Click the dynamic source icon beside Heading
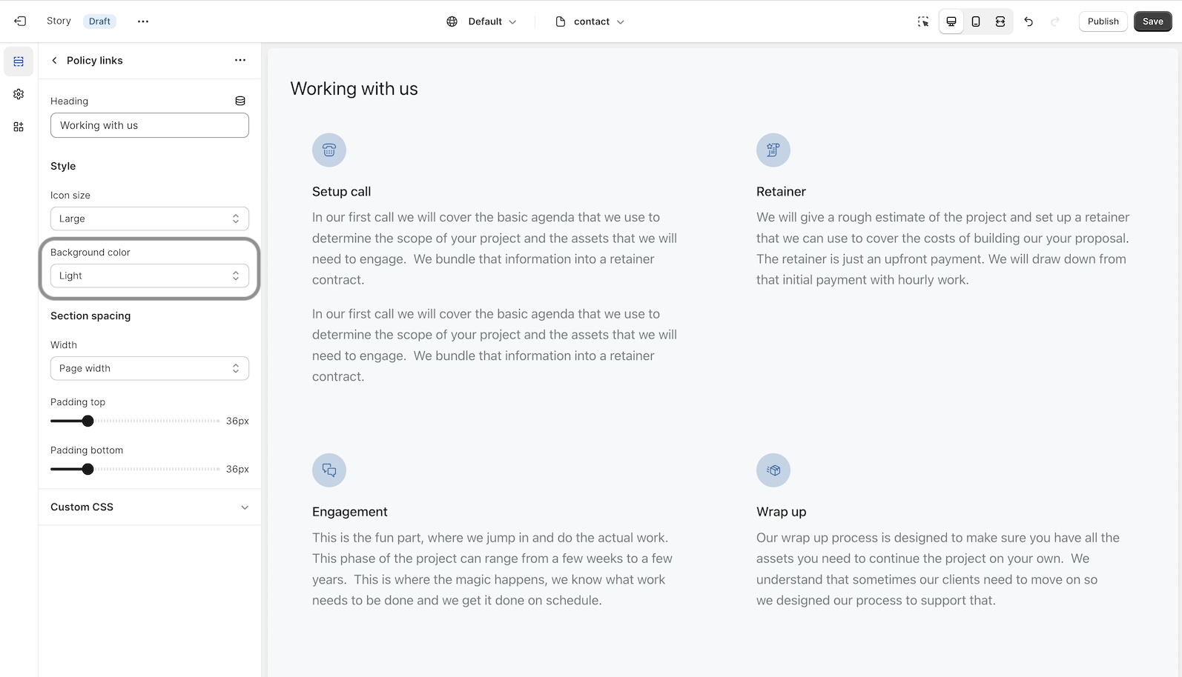1182x677 pixels. point(240,101)
